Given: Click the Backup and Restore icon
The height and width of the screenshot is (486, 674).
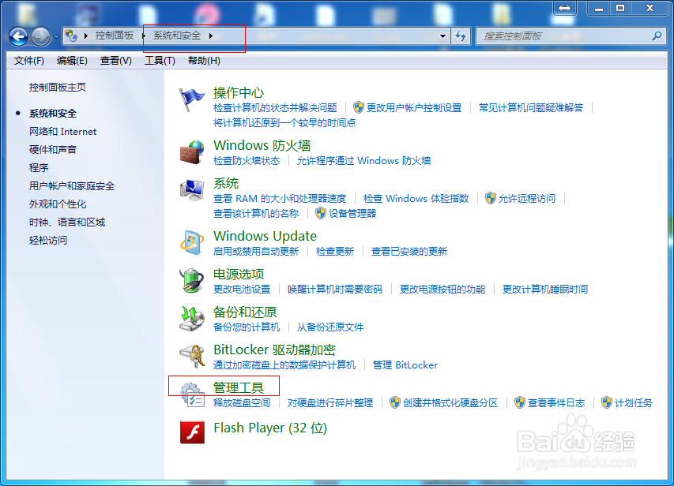Looking at the screenshot, I should click(192, 319).
